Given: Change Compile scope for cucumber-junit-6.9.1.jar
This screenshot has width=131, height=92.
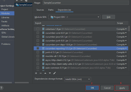Looking at the screenshot, I should 122,41.
